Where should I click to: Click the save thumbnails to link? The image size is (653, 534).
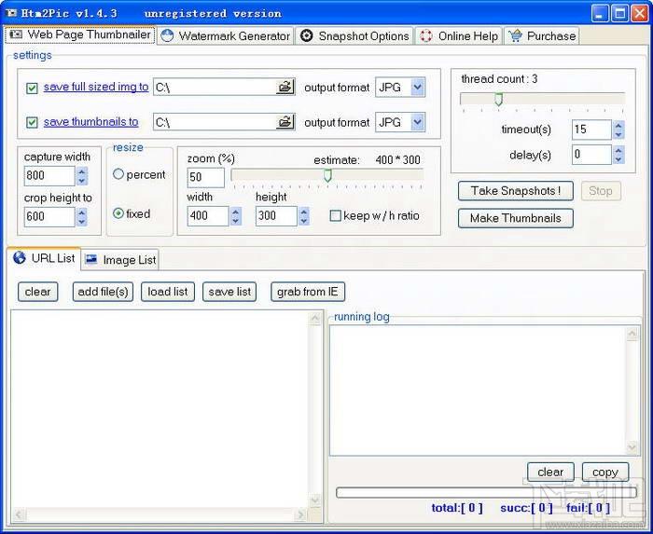pos(90,122)
